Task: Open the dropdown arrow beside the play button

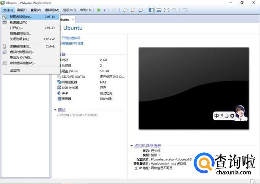Action: tap(104, 10)
